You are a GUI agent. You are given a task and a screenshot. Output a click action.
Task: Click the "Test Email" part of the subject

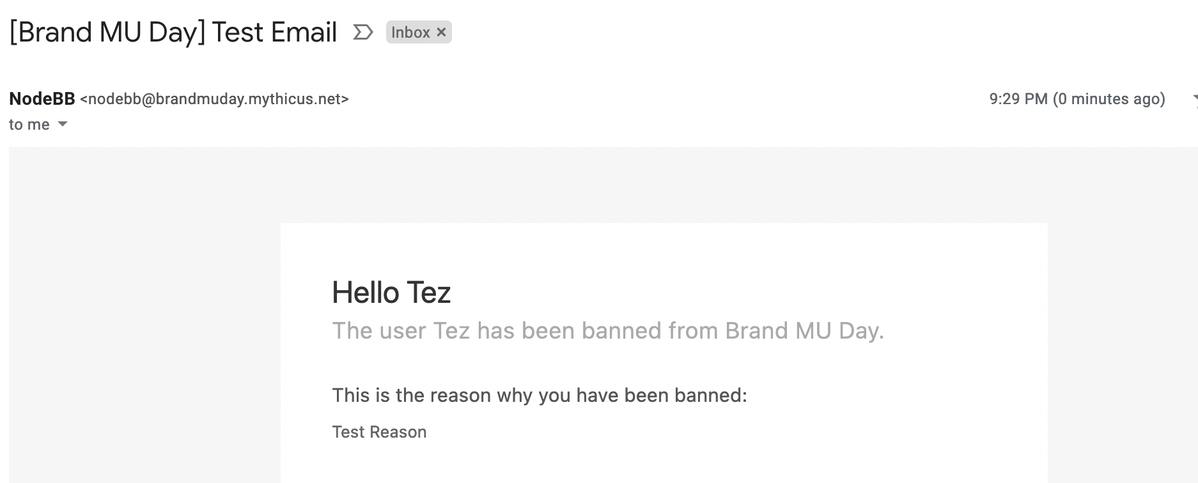click(x=274, y=33)
